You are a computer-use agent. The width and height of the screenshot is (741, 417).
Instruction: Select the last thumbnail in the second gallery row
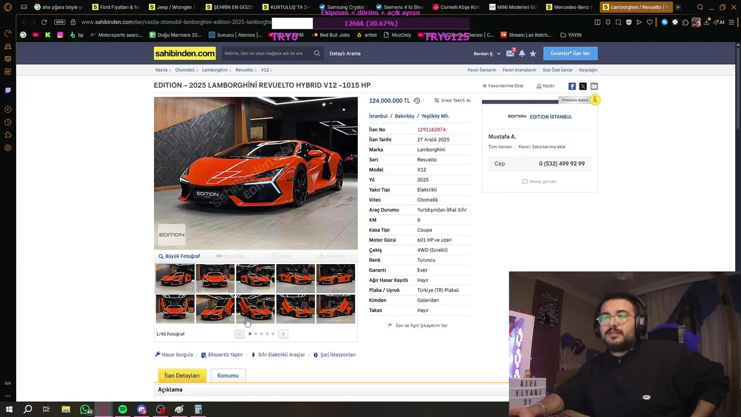(x=336, y=309)
